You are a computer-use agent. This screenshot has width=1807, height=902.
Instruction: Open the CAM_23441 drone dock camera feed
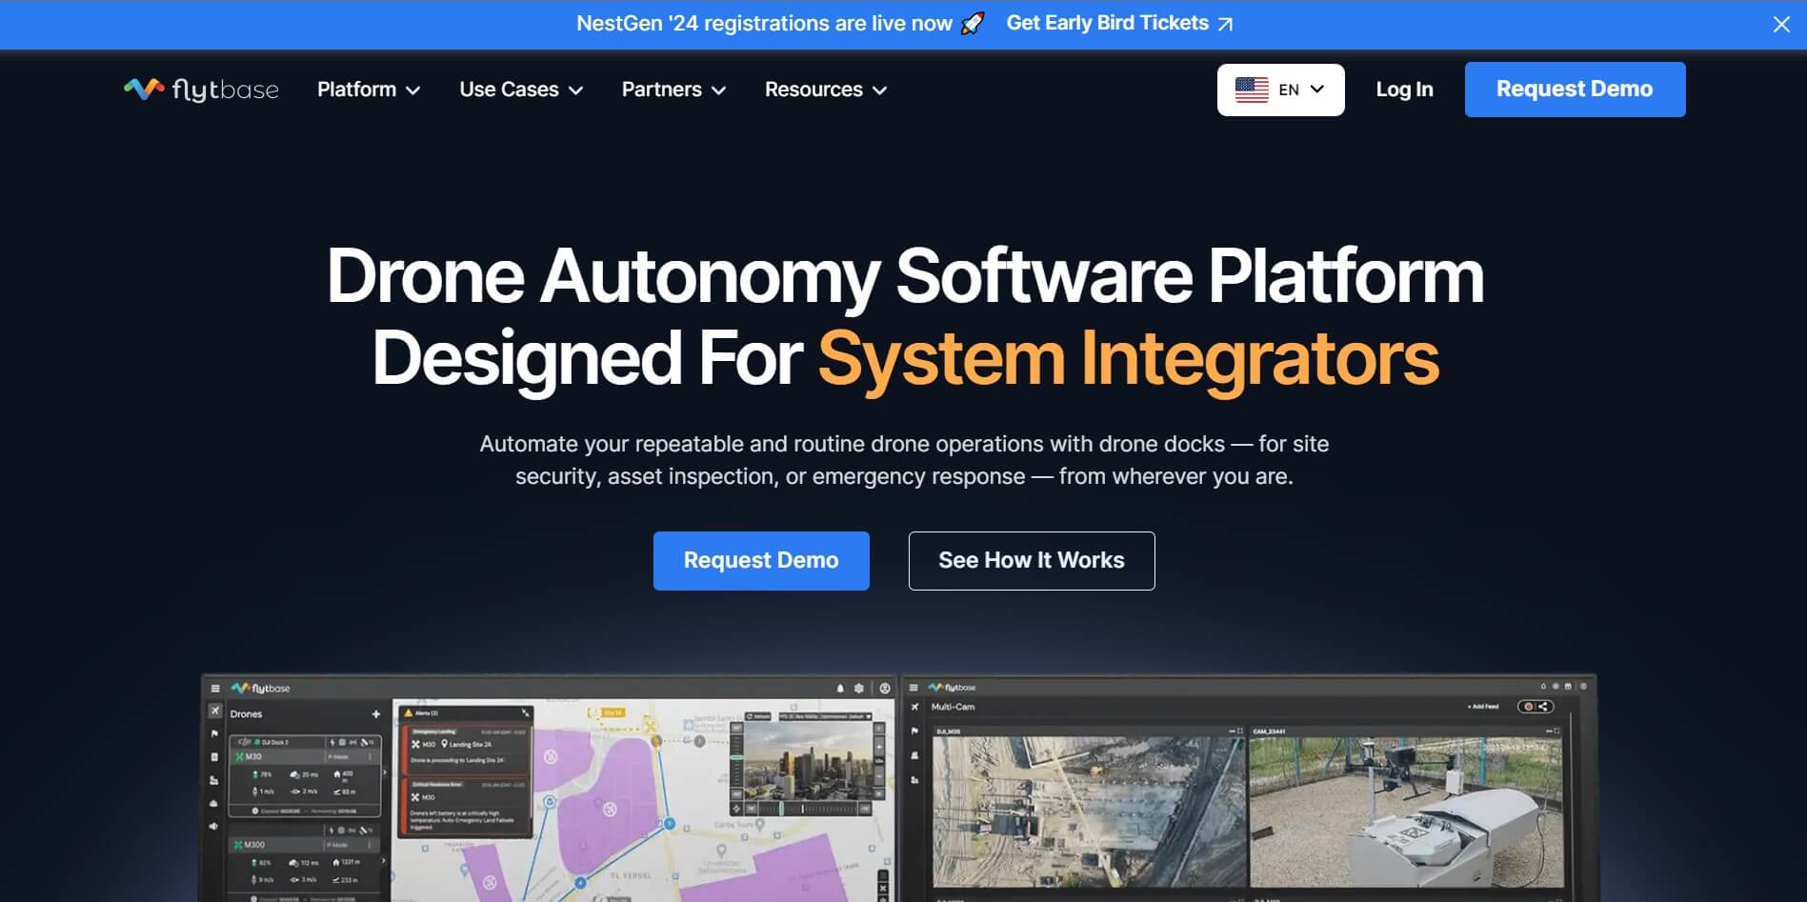point(1406,812)
